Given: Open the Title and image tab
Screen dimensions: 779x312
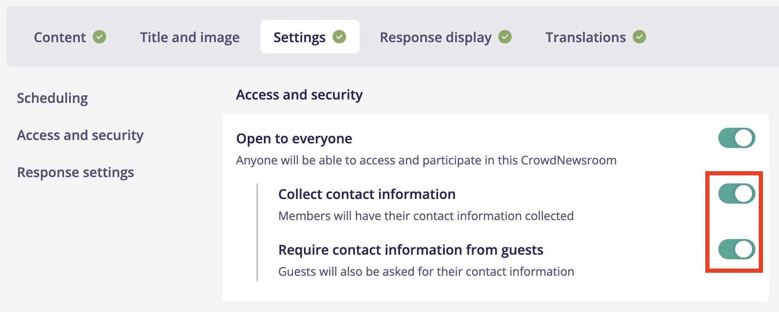Looking at the screenshot, I should click(190, 37).
